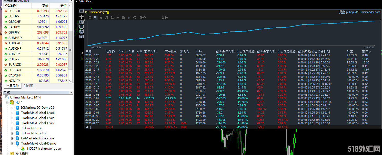
Task: Select the 周 weekly statistics tab
Action: pos(101,18)
